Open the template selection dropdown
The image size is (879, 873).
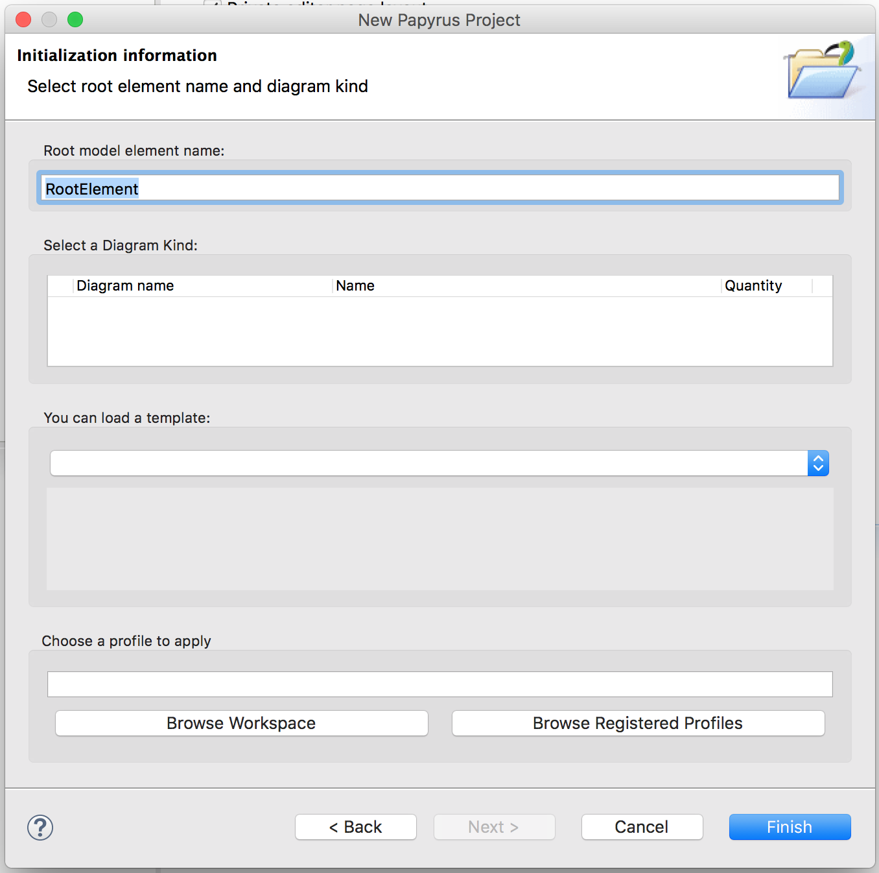[439, 463]
